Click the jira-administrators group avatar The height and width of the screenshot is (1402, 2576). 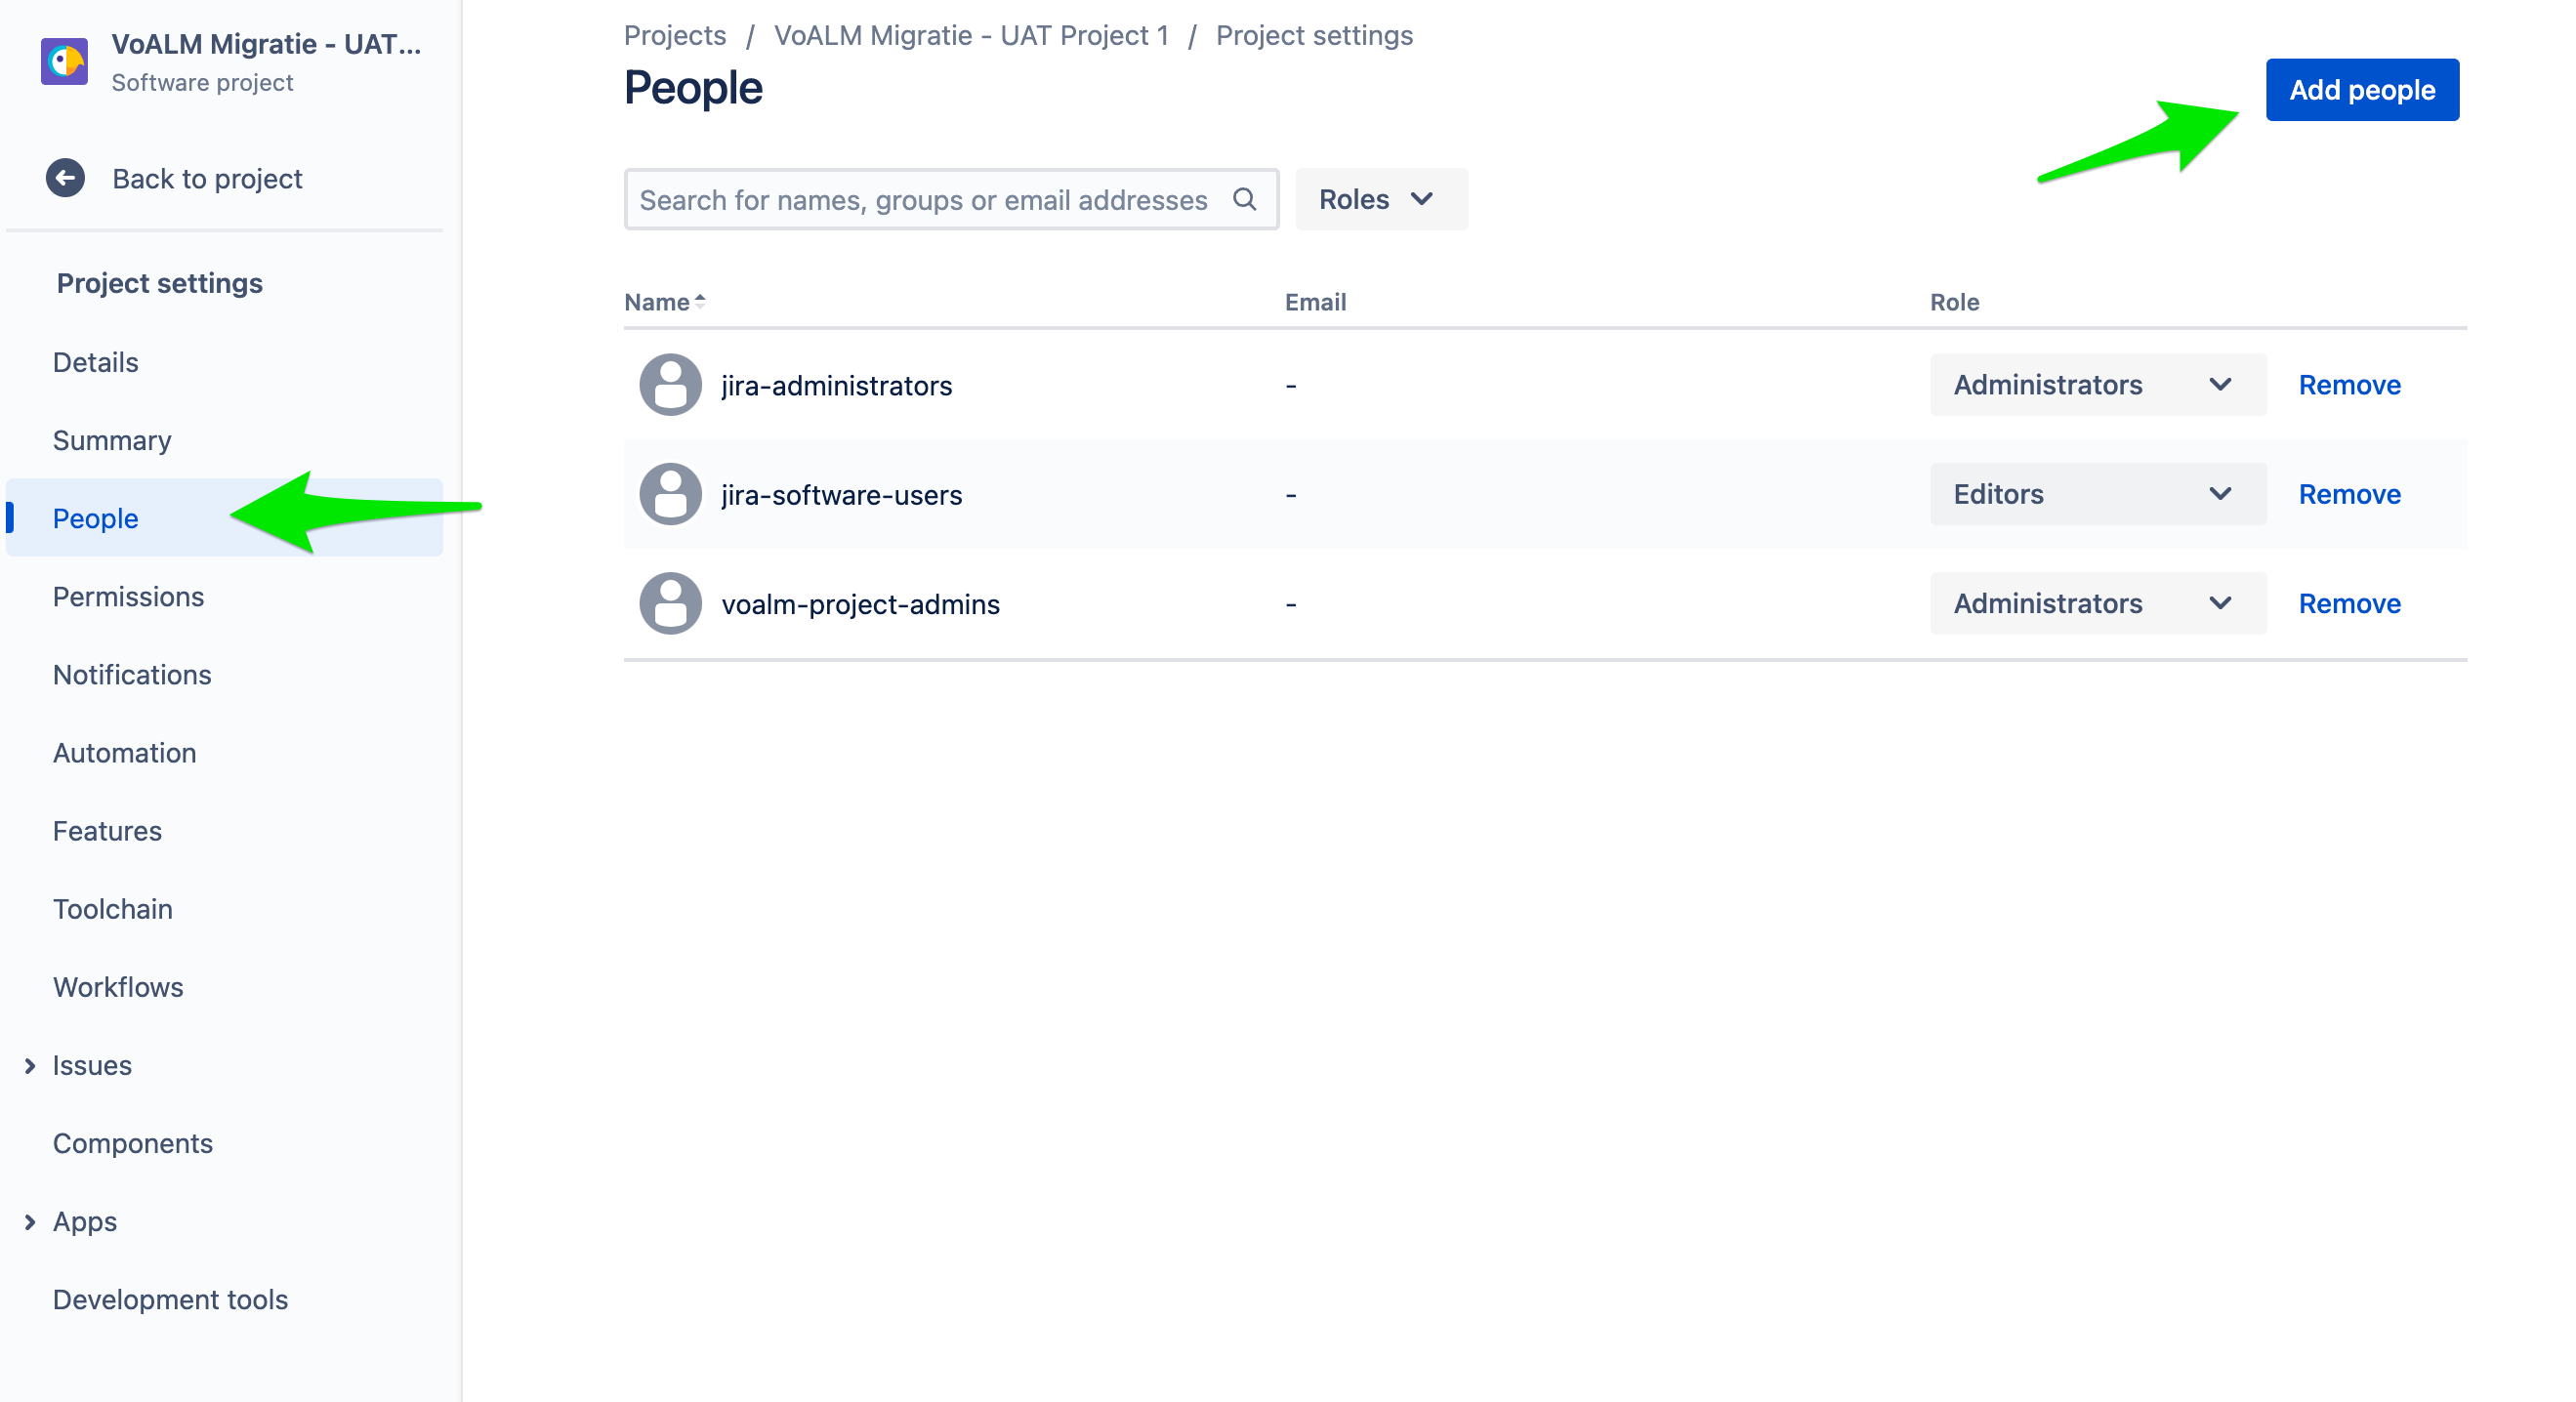pos(670,385)
